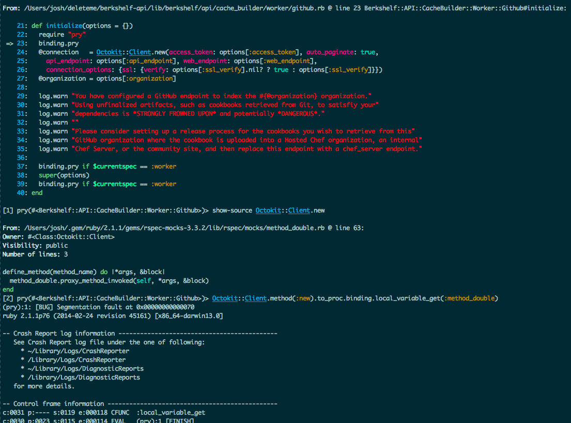Screen dimensions: 571x423
Task: Click 'Crash Report log information' heading
Action: 64,334
